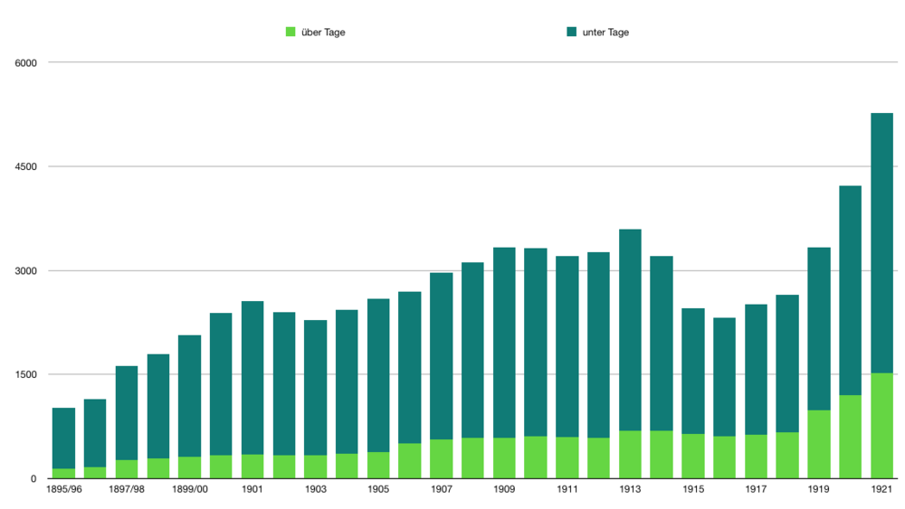
Task: Select the 1500 y-axis label
Action: (24, 375)
